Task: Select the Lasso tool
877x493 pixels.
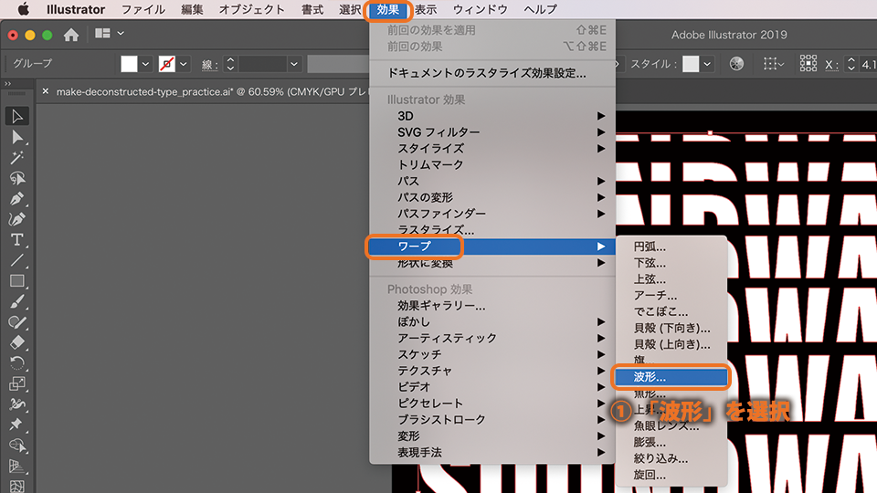Action: [16, 178]
